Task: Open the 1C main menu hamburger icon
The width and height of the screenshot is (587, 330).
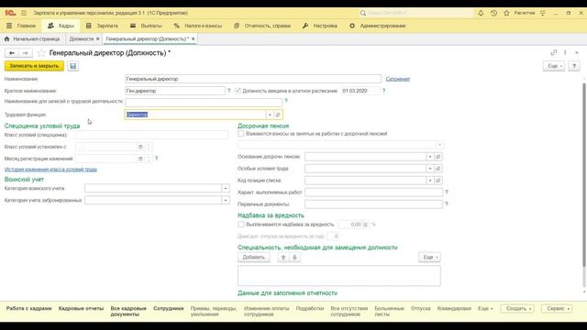Action: coord(24,13)
